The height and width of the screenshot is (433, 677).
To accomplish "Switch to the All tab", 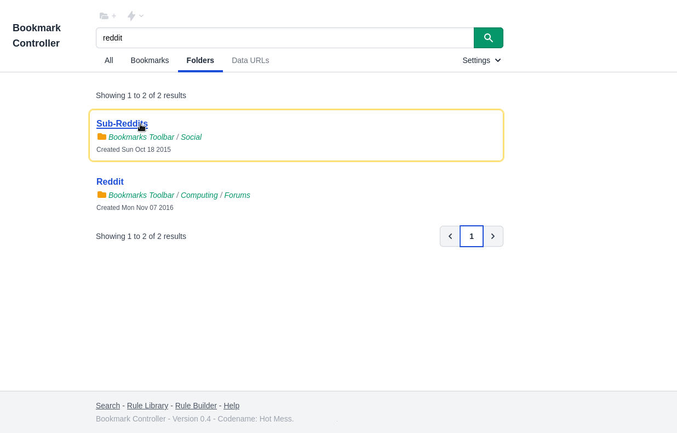I will coord(109,60).
